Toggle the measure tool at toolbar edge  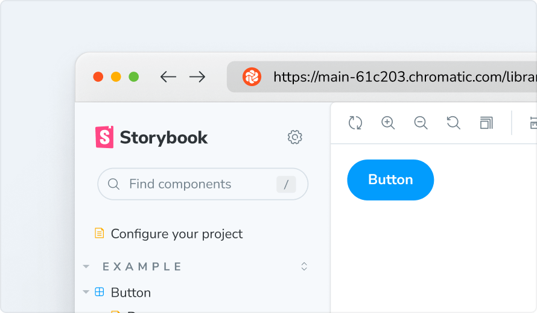tap(532, 123)
